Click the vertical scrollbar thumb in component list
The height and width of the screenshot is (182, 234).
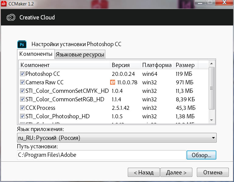[211, 88]
